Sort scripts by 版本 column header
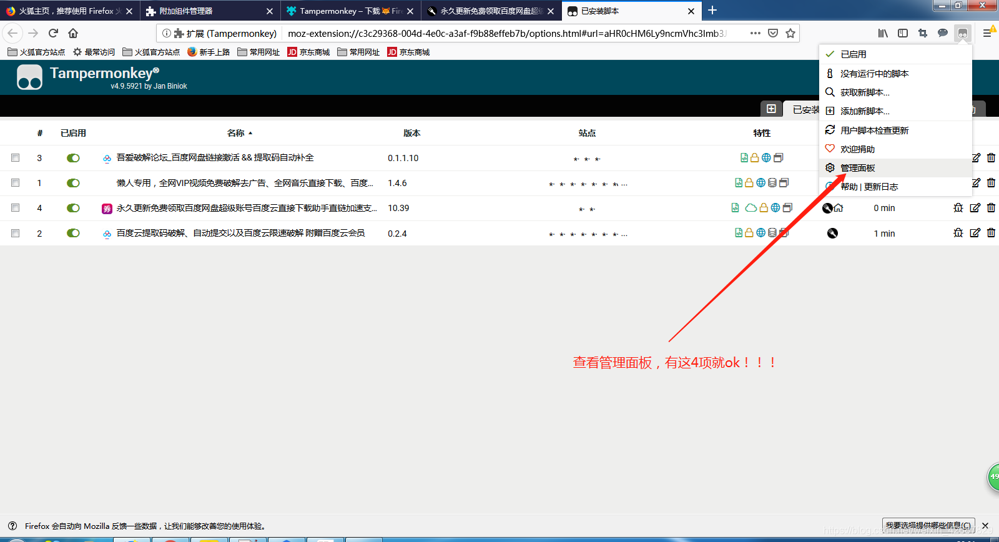The width and height of the screenshot is (999, 542). point(412,133)
